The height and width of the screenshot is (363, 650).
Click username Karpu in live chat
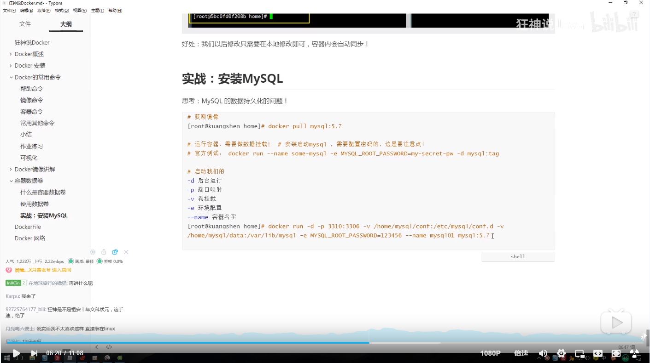tap(12, 296)
